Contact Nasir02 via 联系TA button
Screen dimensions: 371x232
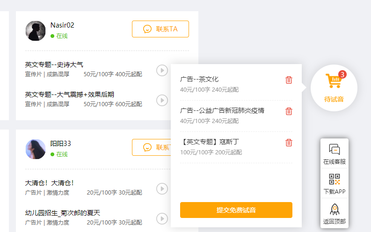pyautogui.click(x=160, y=29)
